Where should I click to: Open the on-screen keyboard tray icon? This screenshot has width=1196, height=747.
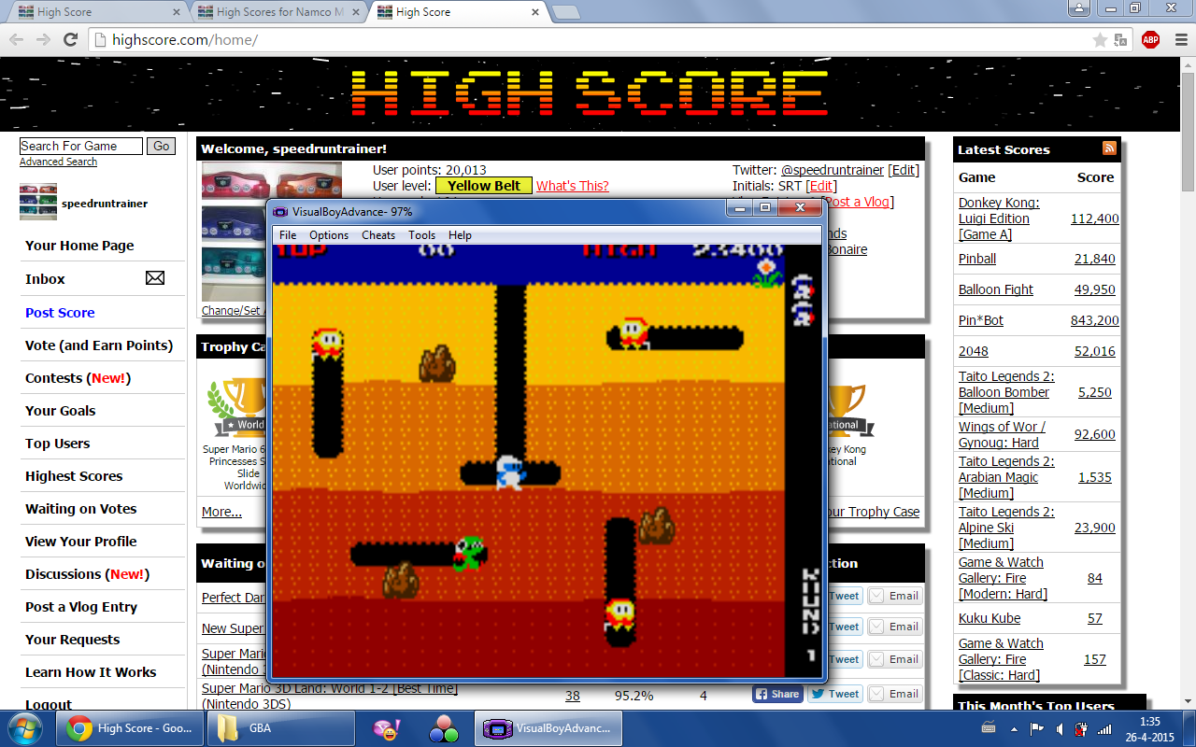989,728
